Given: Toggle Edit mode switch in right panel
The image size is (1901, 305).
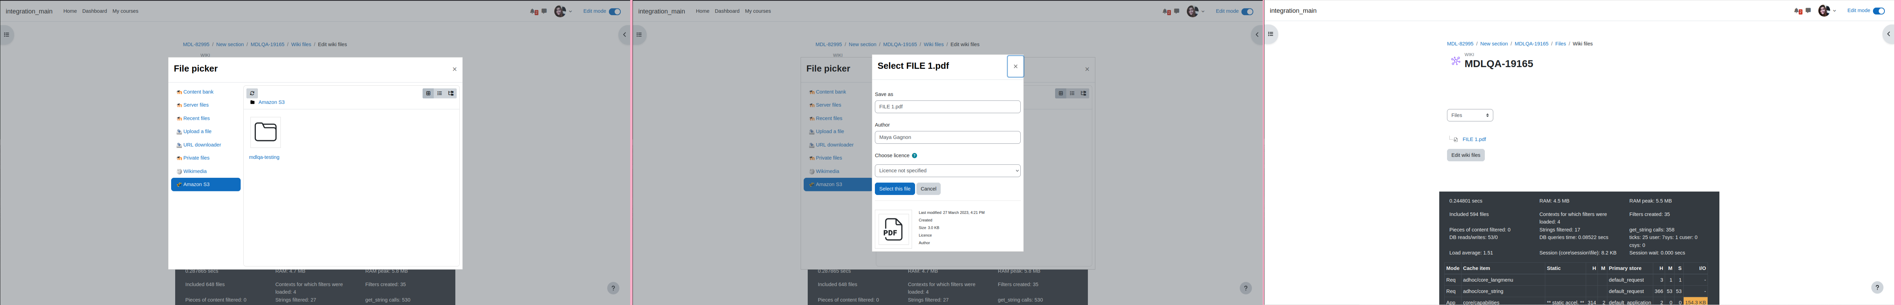Looking at the screenshot, I should [x=1879, y=11].
